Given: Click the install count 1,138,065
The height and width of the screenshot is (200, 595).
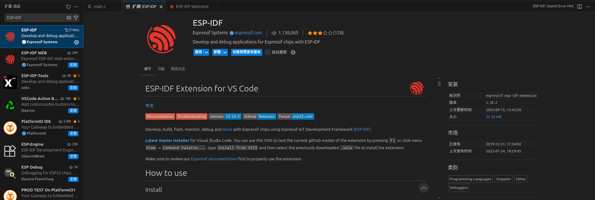Looking at the screenshot, I should [x=285, y=33].
